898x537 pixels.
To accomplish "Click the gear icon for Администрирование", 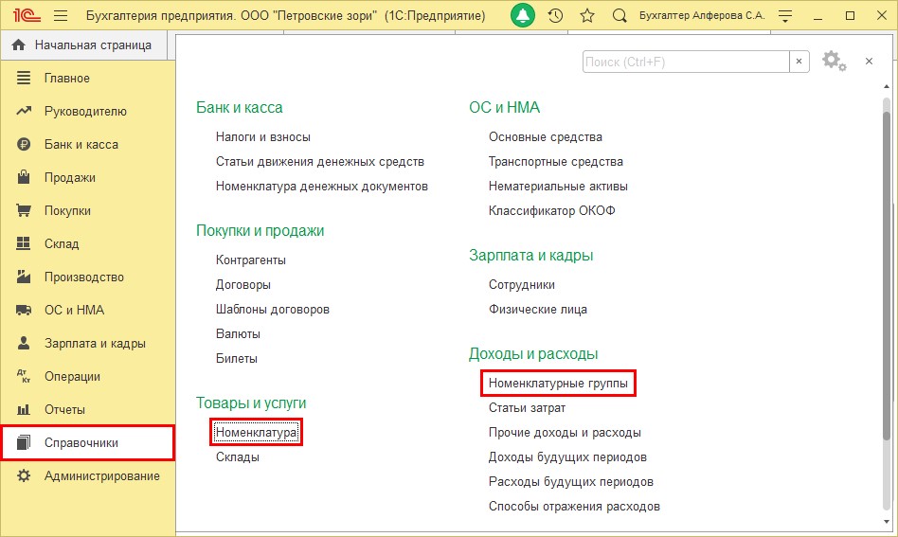I will coord(24,475).
